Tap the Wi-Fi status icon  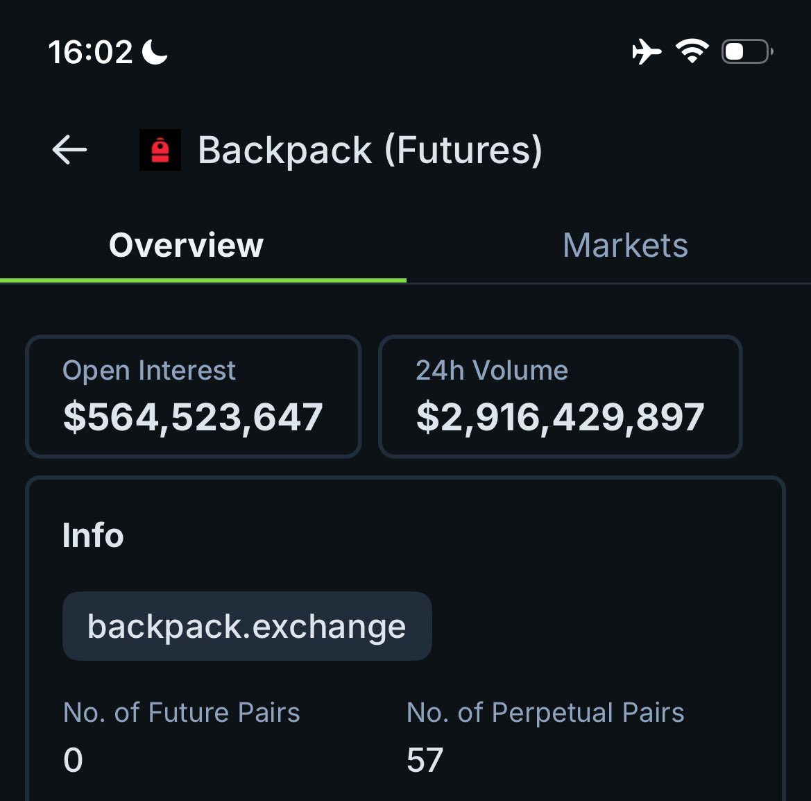(692, 51)
